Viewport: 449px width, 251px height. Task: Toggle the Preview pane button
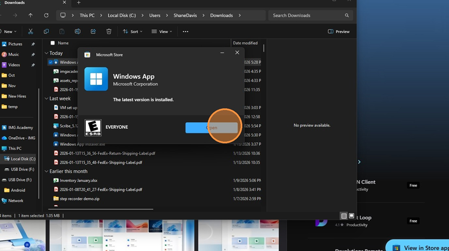(338, 31)
